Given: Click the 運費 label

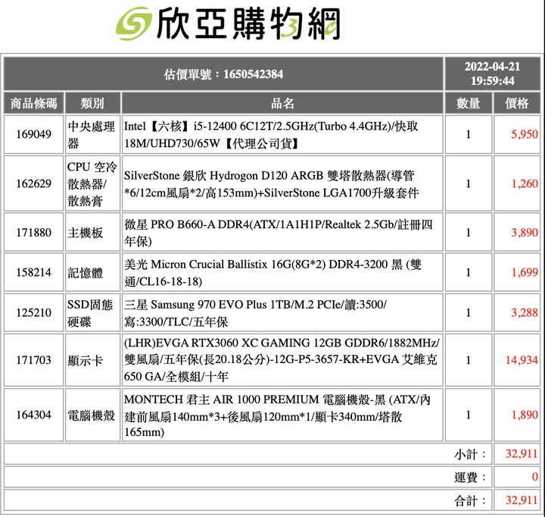Looking at the screenshot, I should coord(469,478).
